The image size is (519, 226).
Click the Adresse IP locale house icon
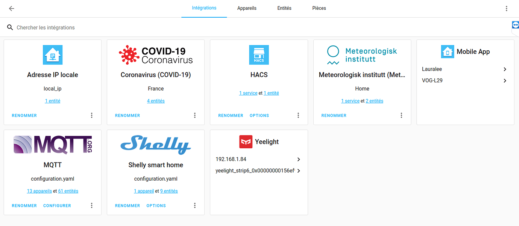53,55
